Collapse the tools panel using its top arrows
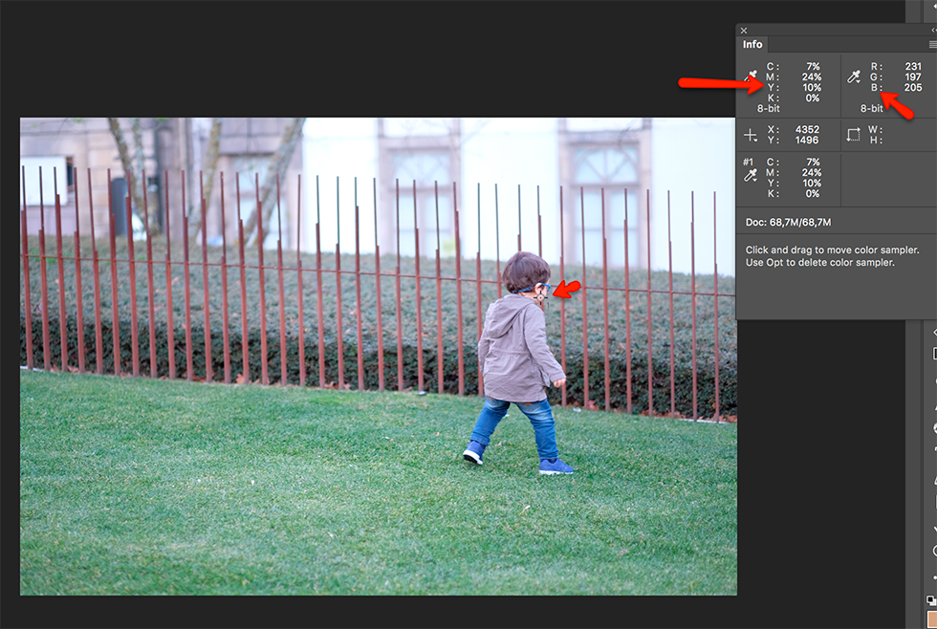 click(933, 331)
